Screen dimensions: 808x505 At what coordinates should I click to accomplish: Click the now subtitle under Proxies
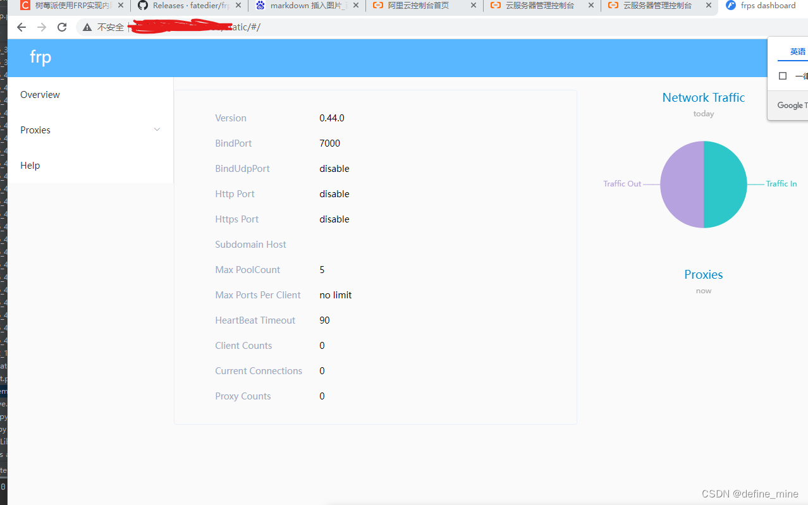[x=704, y=291]
